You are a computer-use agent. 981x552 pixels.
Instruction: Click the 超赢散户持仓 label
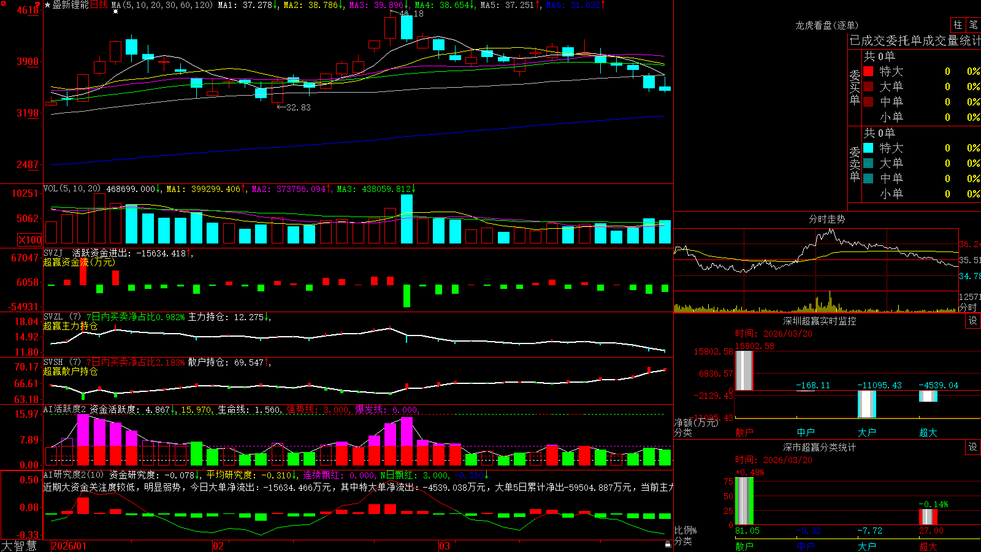tap(70, 372)
